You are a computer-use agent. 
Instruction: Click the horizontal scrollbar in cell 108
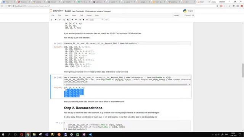point(126,84)
